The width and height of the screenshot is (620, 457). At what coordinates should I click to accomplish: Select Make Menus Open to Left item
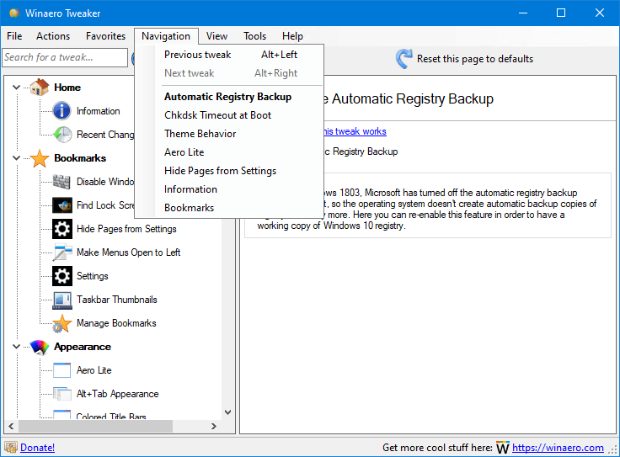129,252
